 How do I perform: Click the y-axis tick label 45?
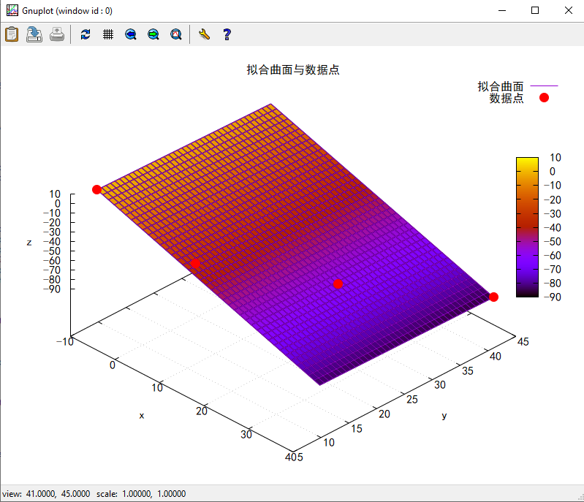tap(523, 342)
